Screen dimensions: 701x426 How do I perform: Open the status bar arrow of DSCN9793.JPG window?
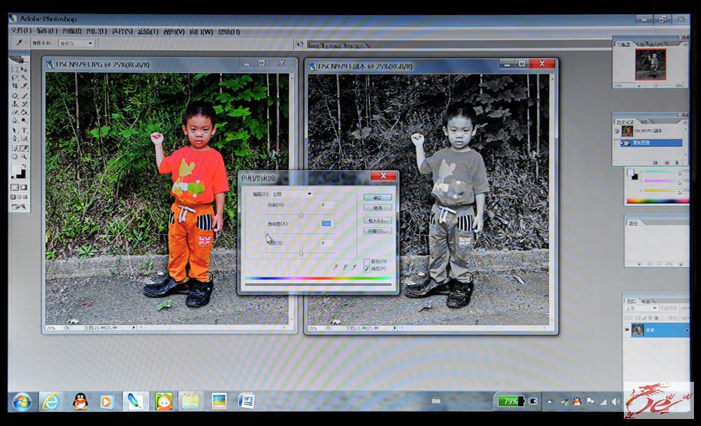click(133, 328)
